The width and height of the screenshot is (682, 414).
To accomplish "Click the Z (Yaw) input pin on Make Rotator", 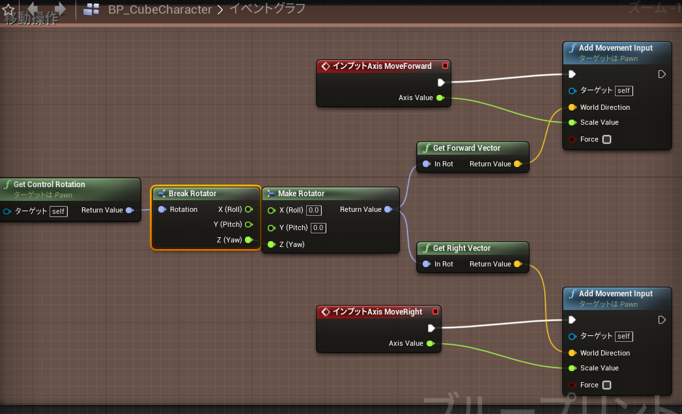I will [x=272, y=244].
